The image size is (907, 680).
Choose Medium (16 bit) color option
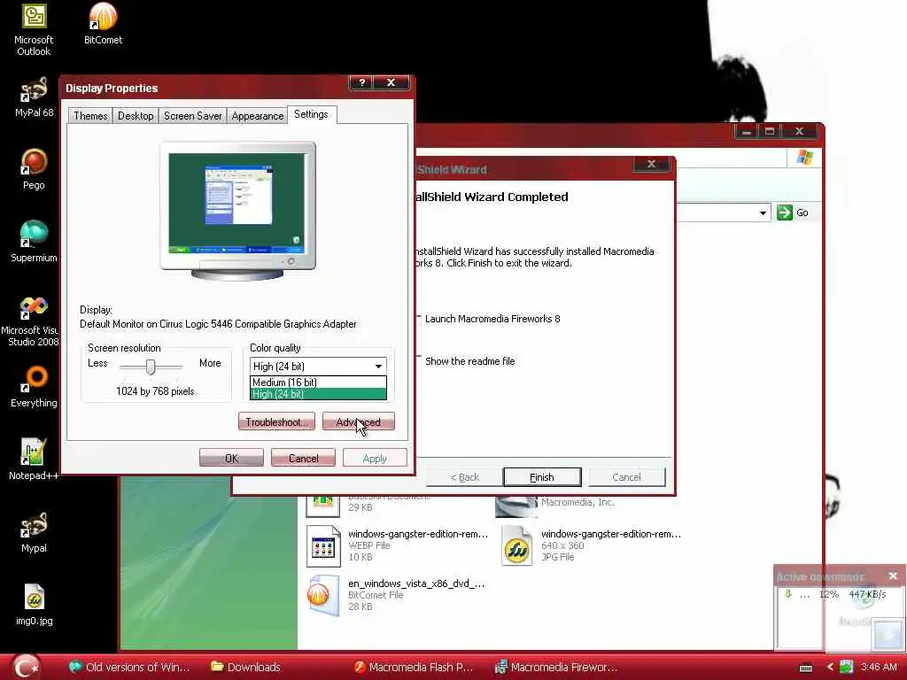point(318,382)
